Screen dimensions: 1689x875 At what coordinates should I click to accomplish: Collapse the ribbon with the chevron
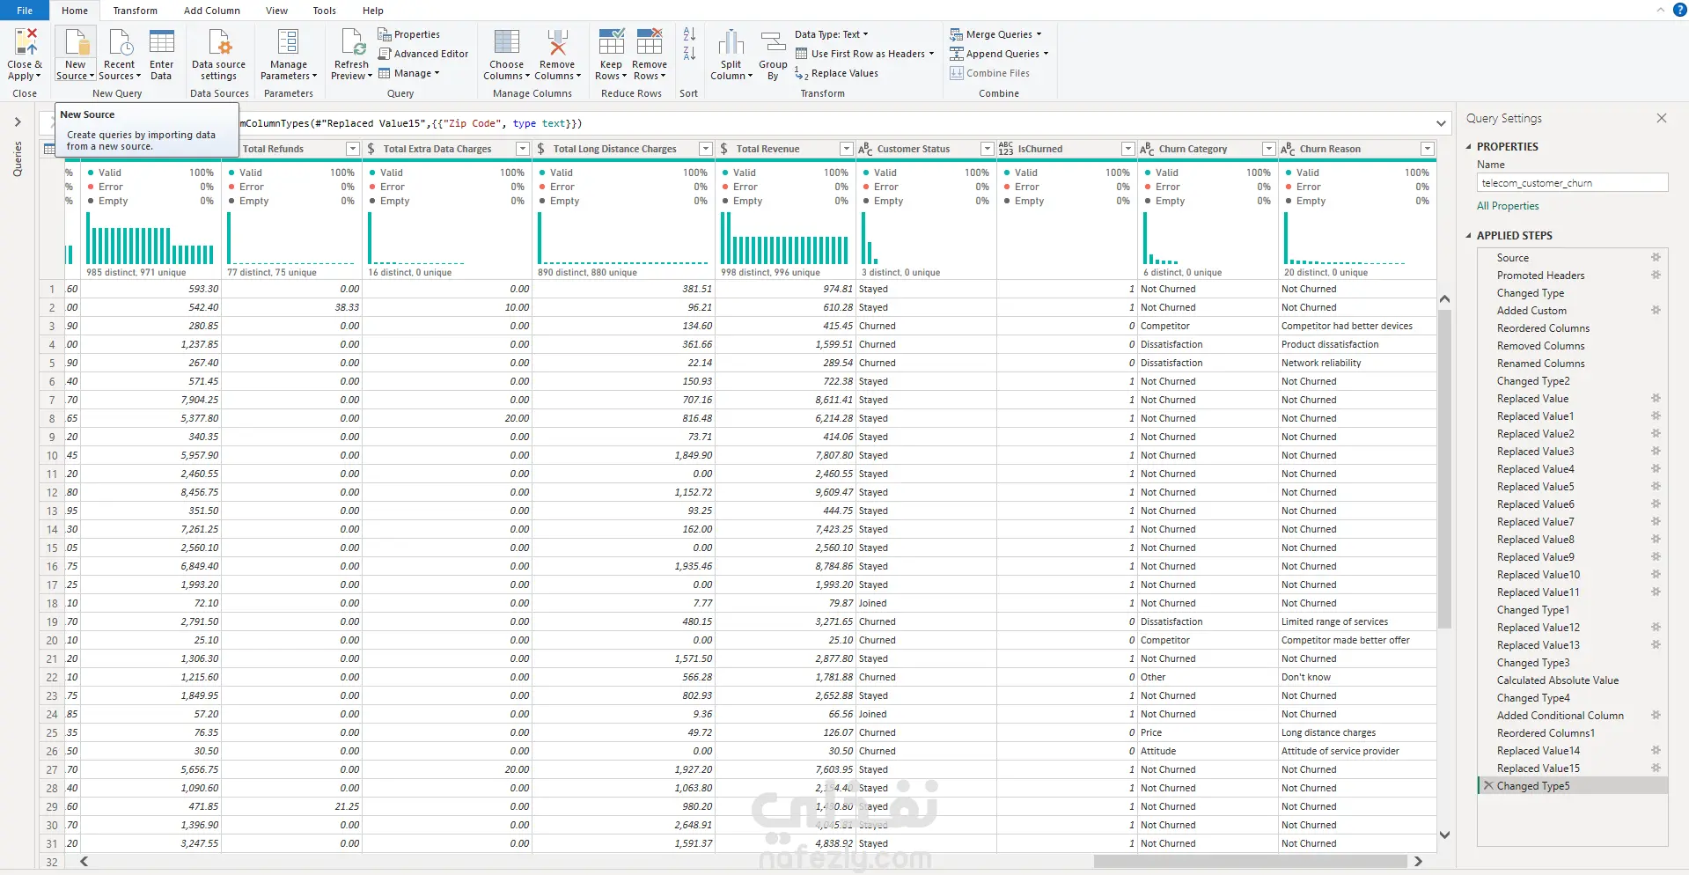tap(1660, 10)
